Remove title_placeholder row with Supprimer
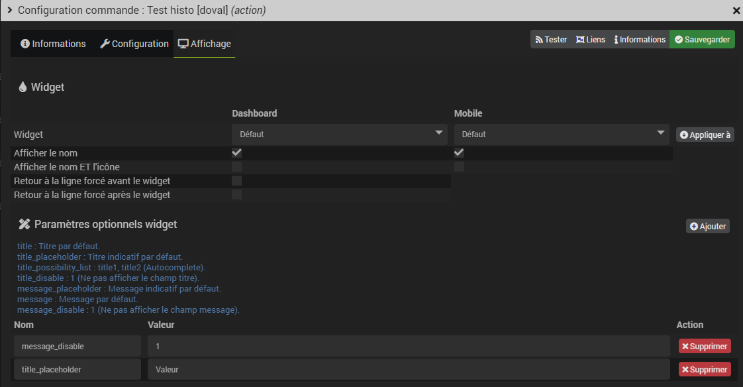Viewport: 743px width, 387px height. point(705,370)
